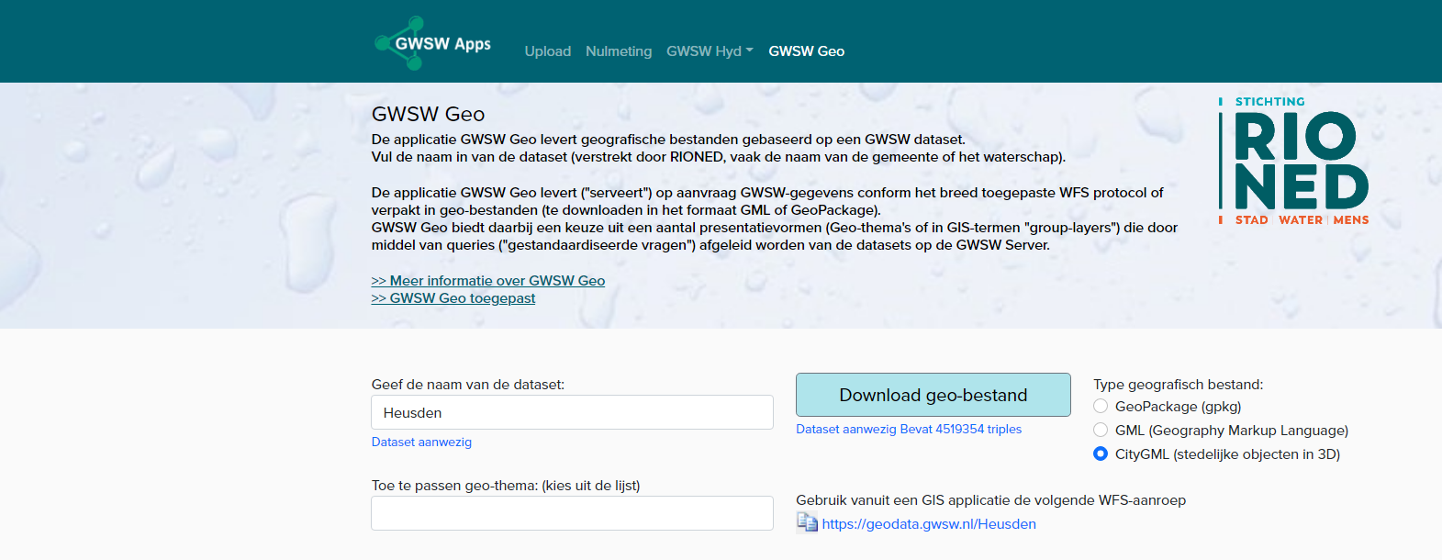Open the 'GWSW Geo toegepast' link
The image size is (1442, 560).
[453, 298]
